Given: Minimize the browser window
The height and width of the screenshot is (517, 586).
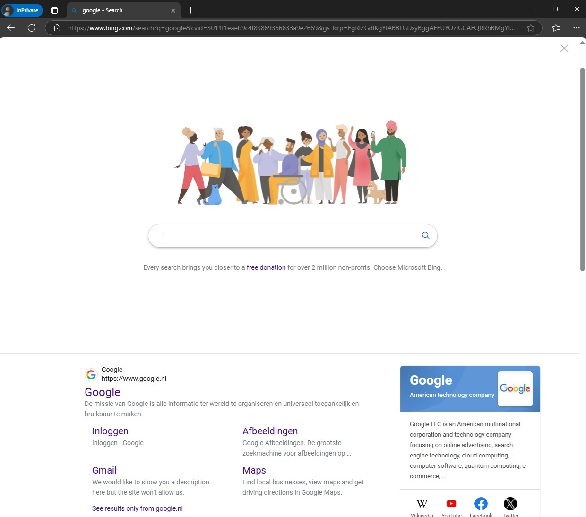Looking at the screenshot, I should click(x=534, y=9).
